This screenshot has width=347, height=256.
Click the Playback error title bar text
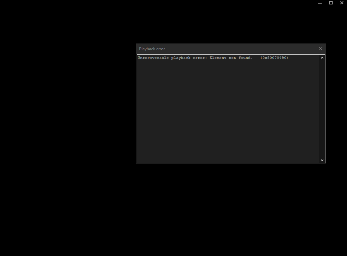click(152, 49)
